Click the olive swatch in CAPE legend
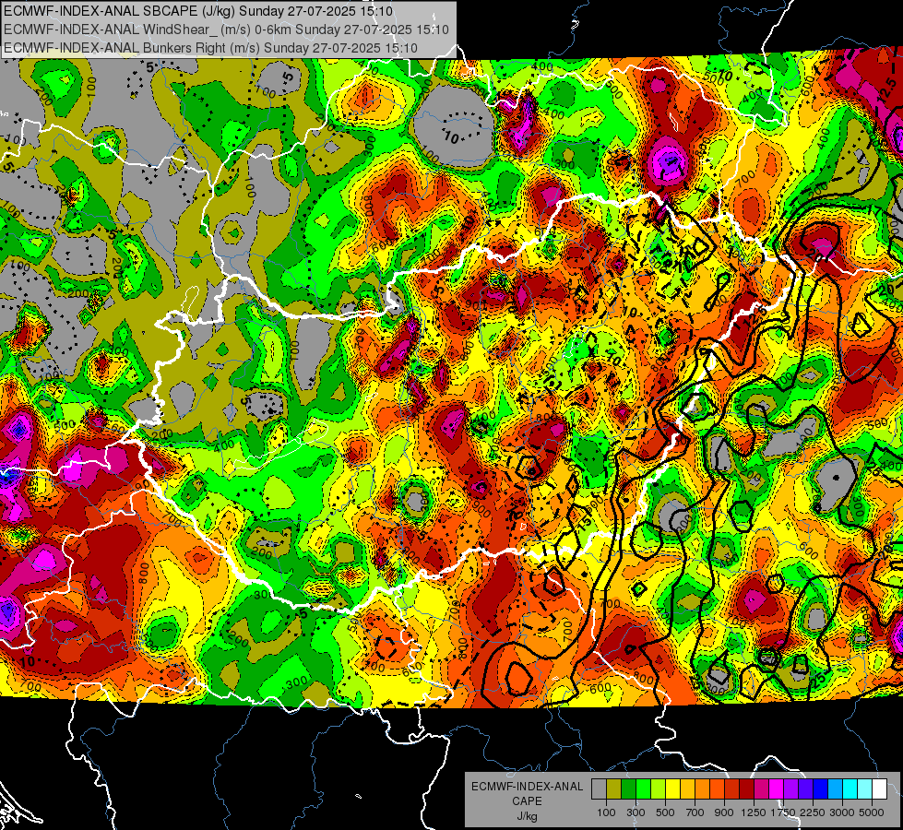The height and width of the screenshot is (830, 903). tap(614, 789)
